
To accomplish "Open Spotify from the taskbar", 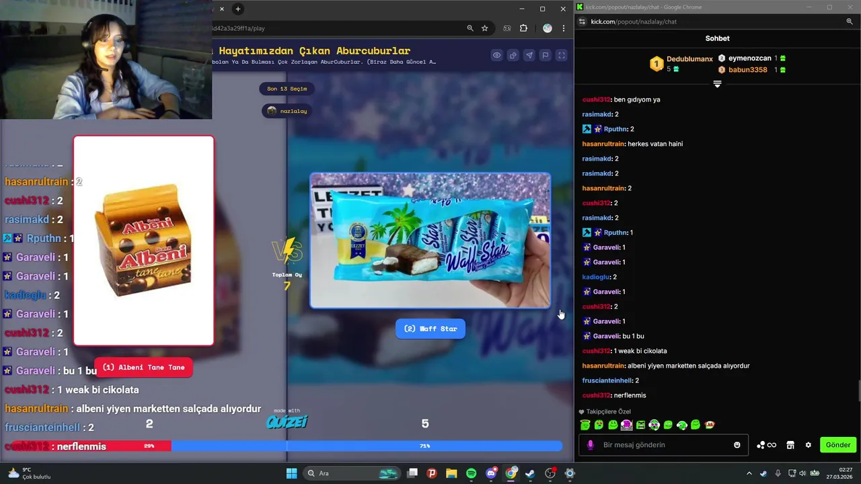I will (471, 473).
